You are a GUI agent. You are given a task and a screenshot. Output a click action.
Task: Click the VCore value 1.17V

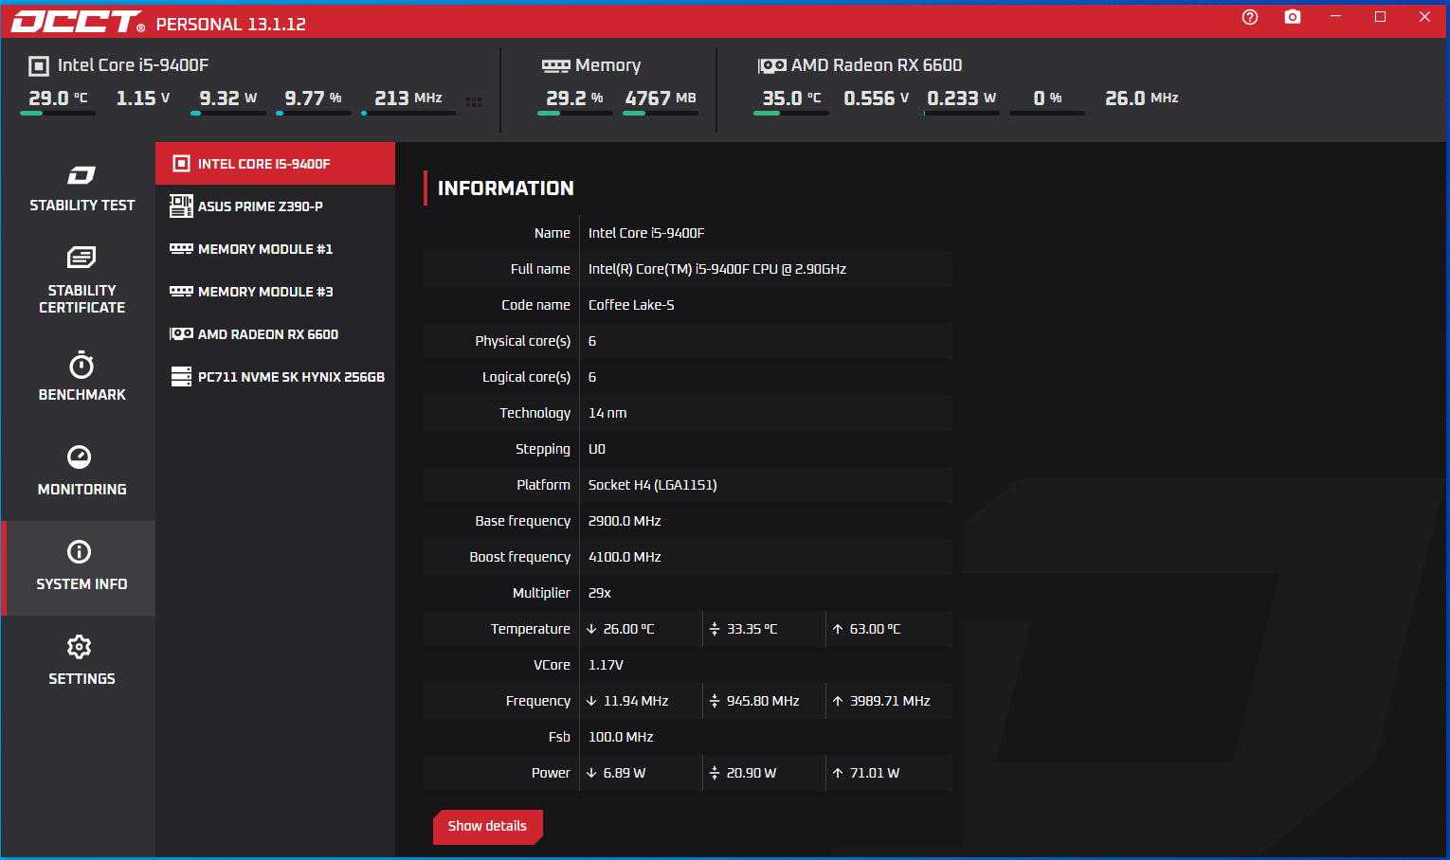pyautogui.click(x=606, y=665)
